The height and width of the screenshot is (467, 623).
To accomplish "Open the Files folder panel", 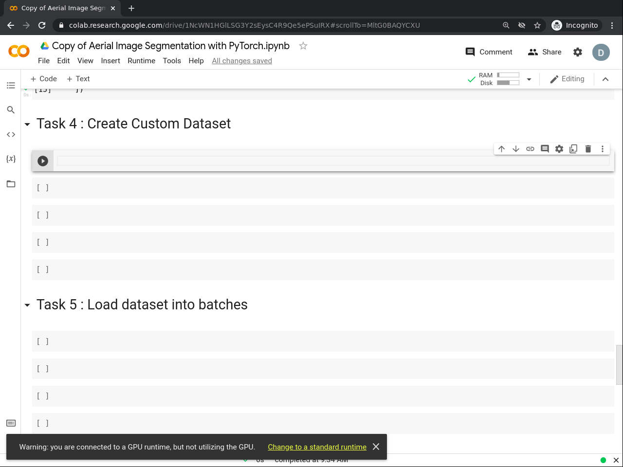I will 11,184.
